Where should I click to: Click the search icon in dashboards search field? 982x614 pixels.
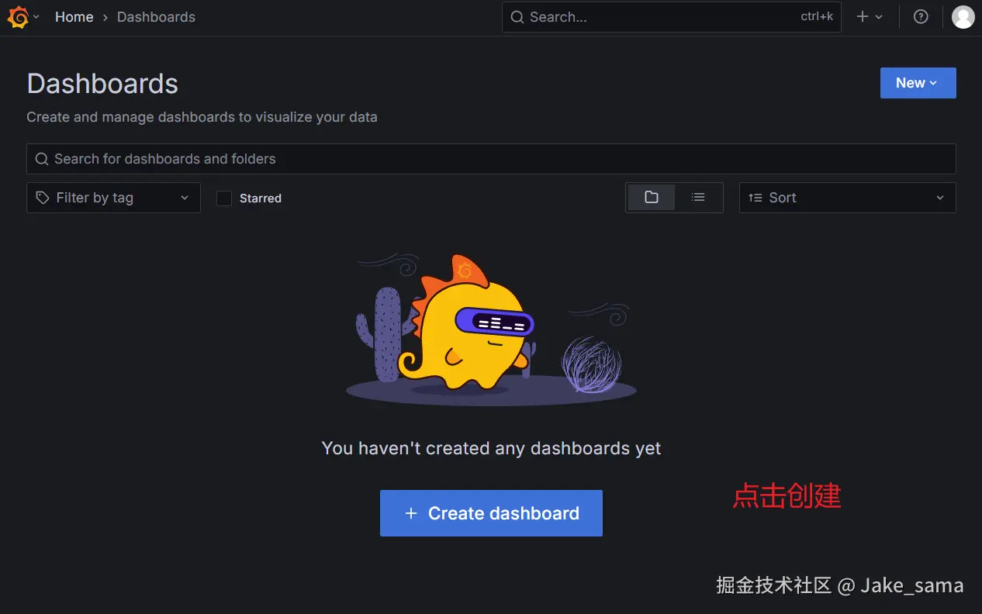click(41, 159)
